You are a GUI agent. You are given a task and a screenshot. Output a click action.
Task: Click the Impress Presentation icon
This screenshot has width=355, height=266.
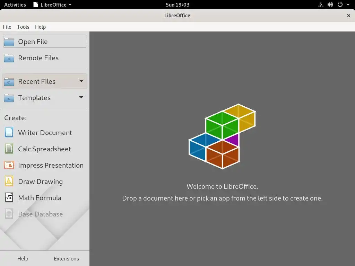[x=9, y=165]
